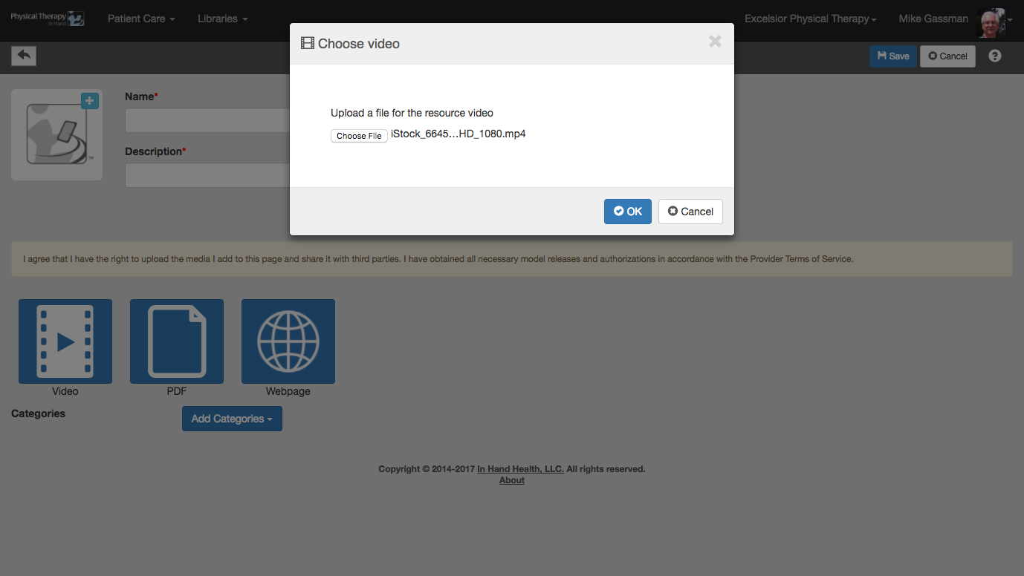Click the Choose video dialog title
Screen dimensions: 1024x576
pyautogui.click(x=350, y=44)
